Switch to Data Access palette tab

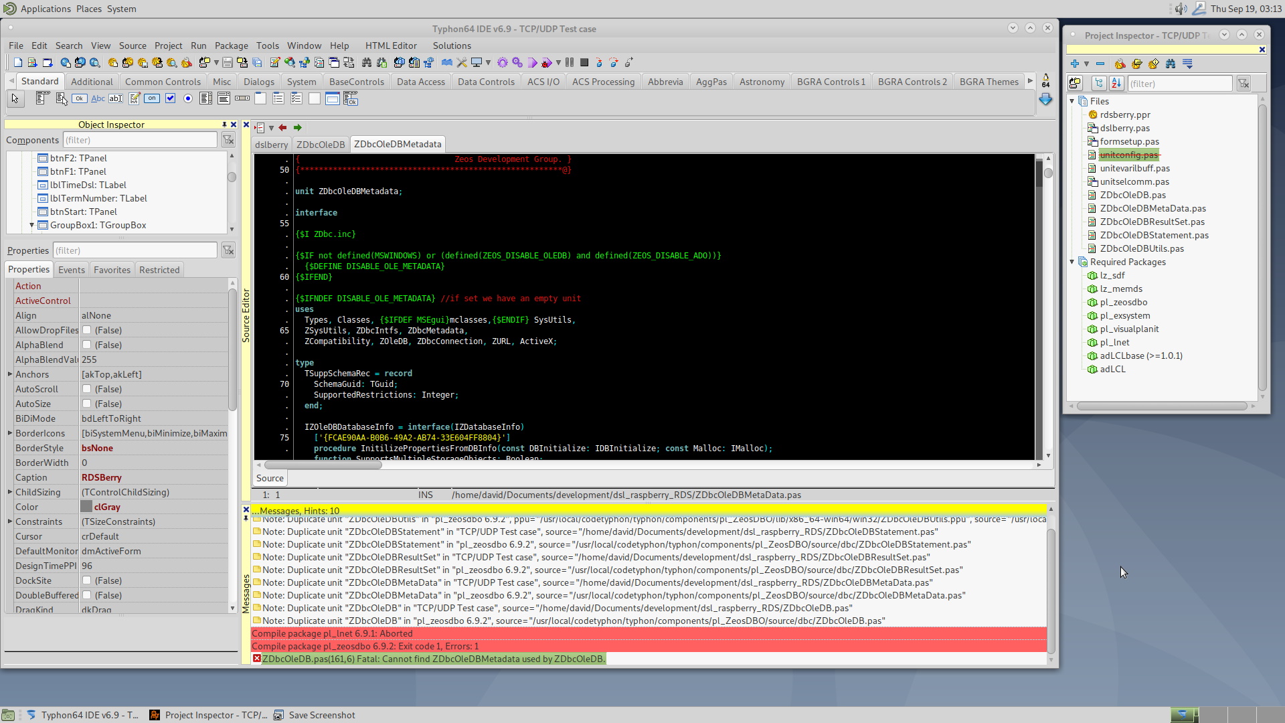click(x=420, y=82)
